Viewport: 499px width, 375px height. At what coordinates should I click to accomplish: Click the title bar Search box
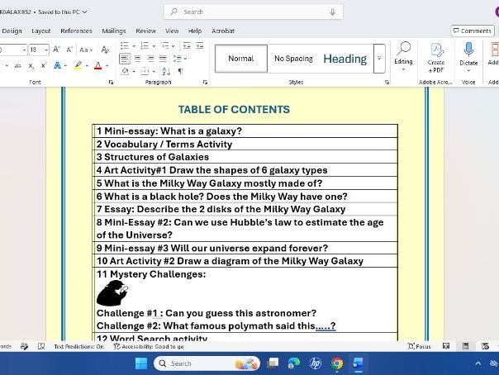(x=254, y=12)
